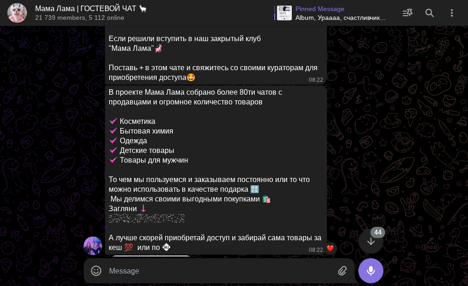Open the message sender's profile avatar
Screen dimensions: 468x286
click(x=93, y=246)
